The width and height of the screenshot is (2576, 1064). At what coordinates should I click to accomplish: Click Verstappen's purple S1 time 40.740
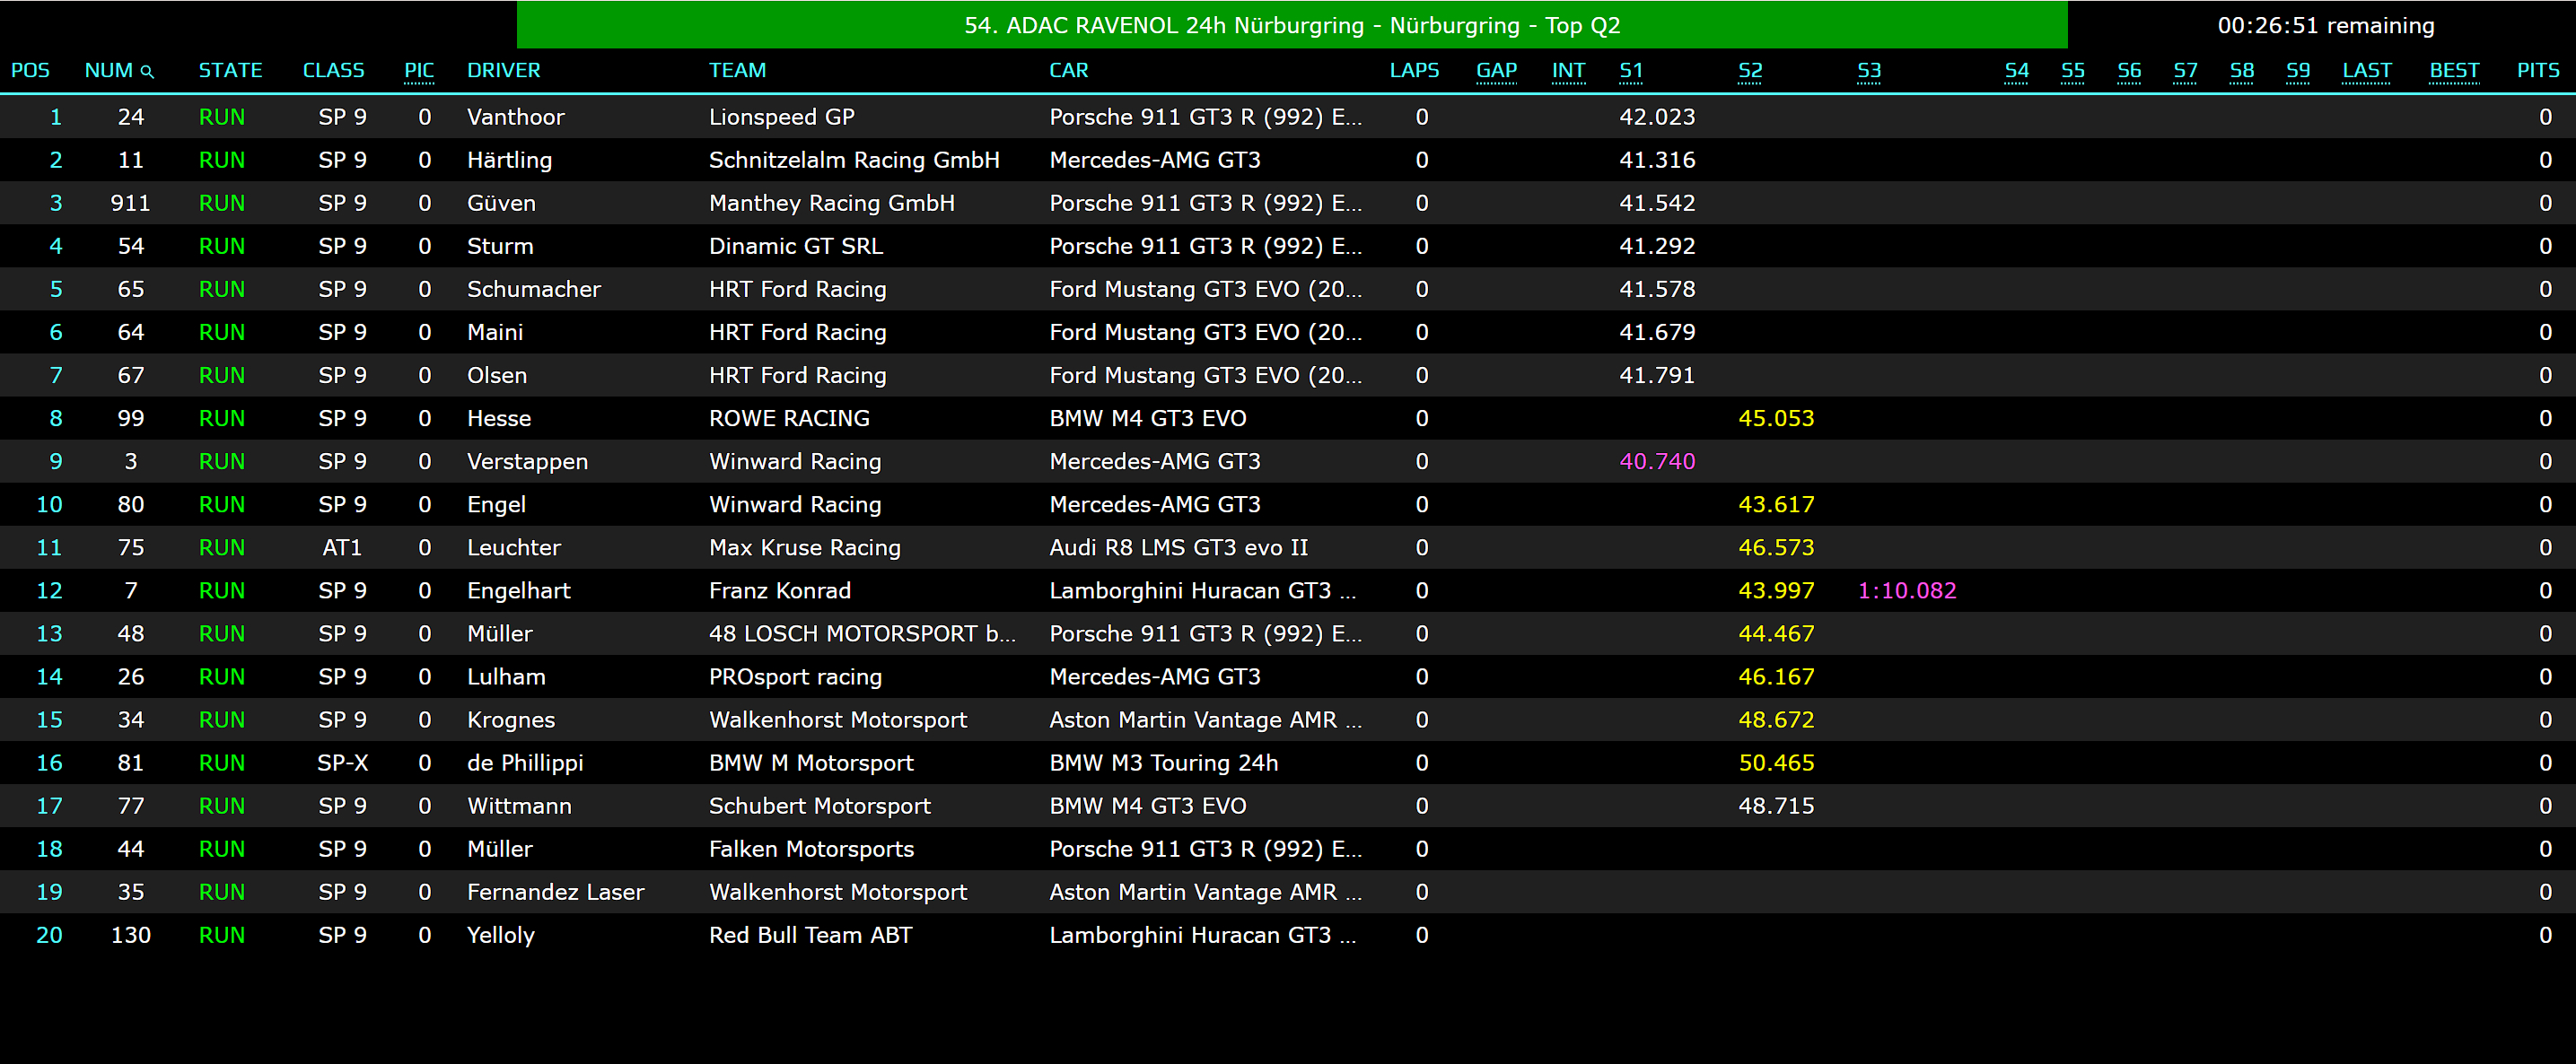tap(1657, 460)
